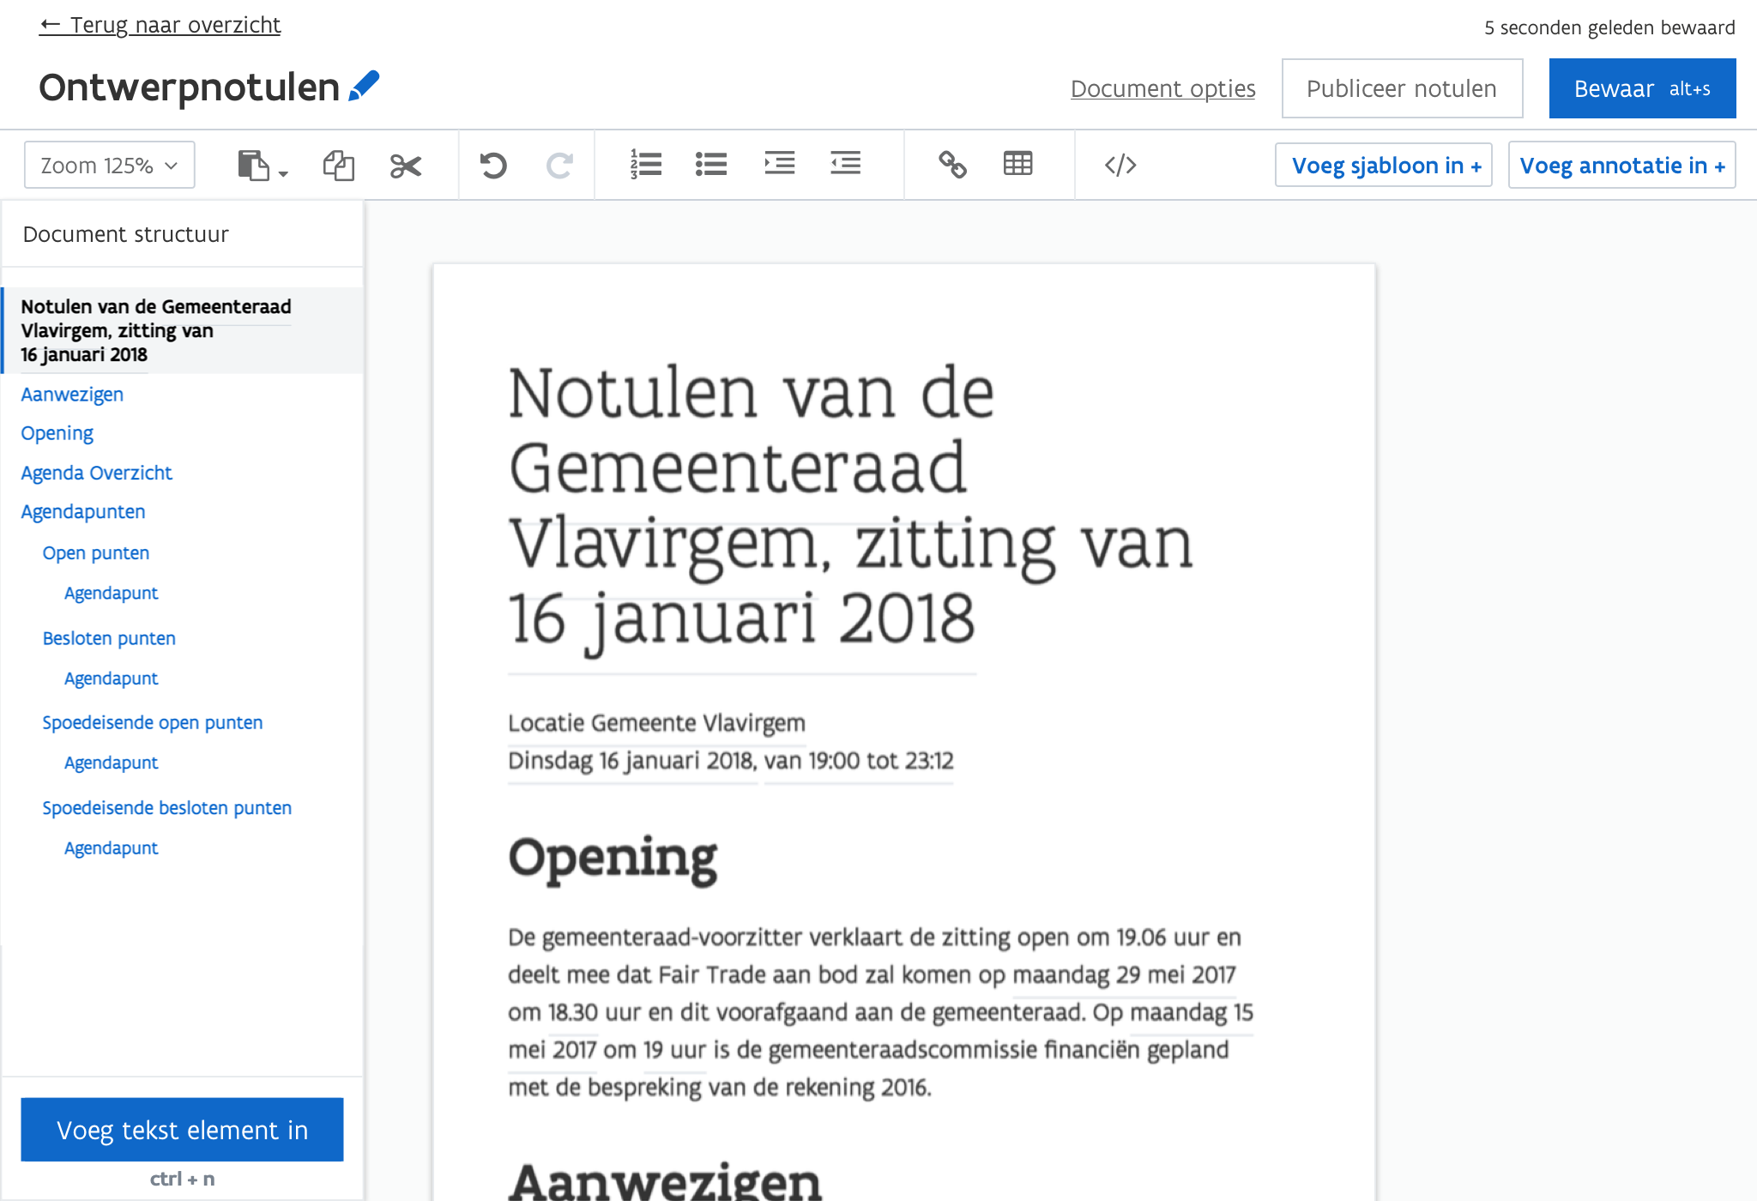Decrease indent with the outdent icon
Screen dimensions: 1757x1201
[845, 163]
